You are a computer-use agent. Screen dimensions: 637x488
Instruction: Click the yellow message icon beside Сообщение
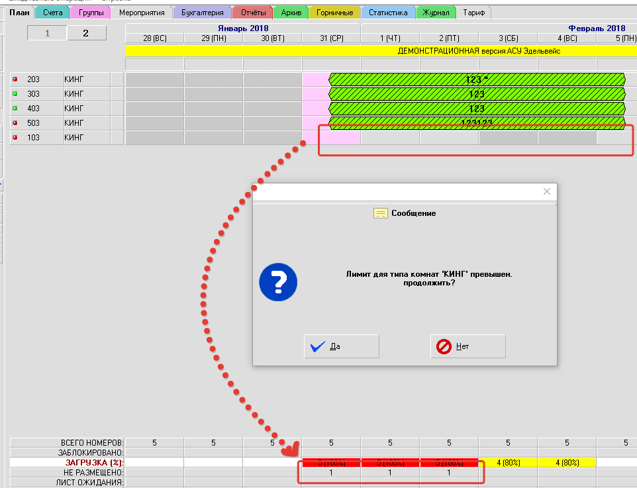(380, 213)
